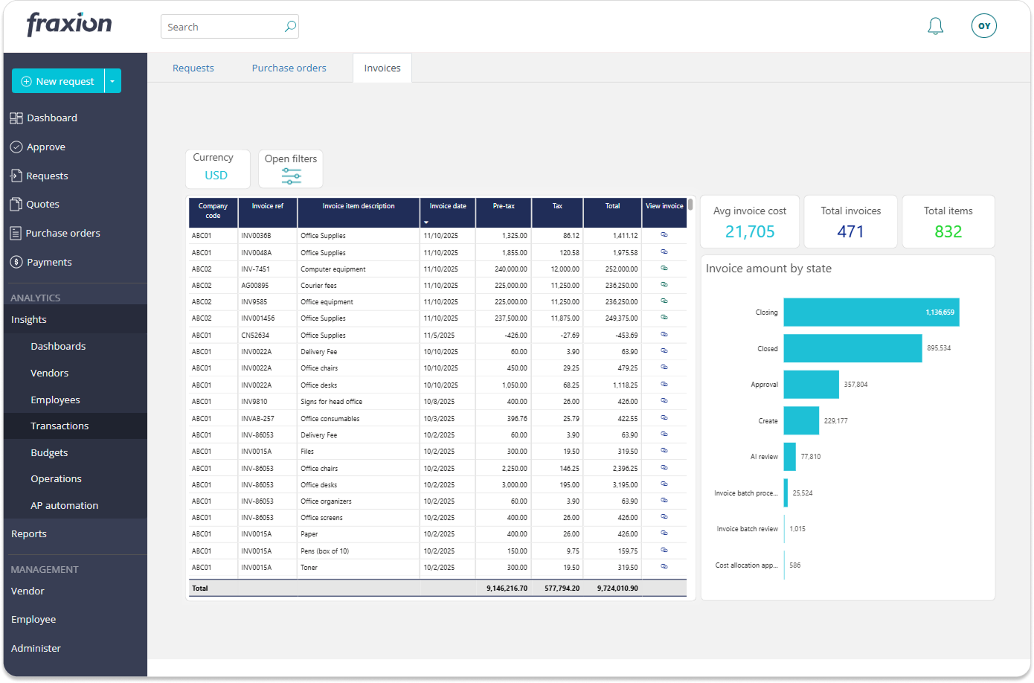Click the Fraxion logo
Image resolution: width=1034 pixels, height=683 pixels.
point(68,24)
